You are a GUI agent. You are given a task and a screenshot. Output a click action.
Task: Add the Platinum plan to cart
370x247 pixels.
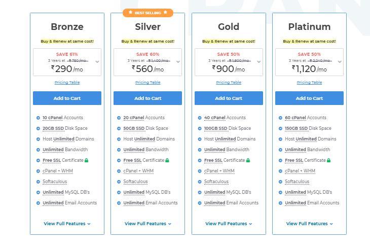309,98
